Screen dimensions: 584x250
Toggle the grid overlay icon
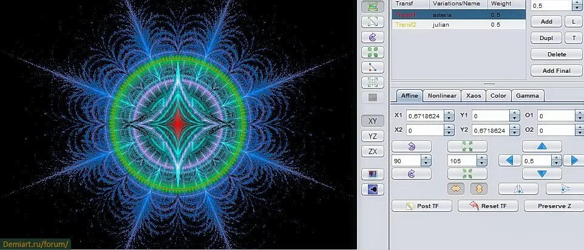click(373, 82)
